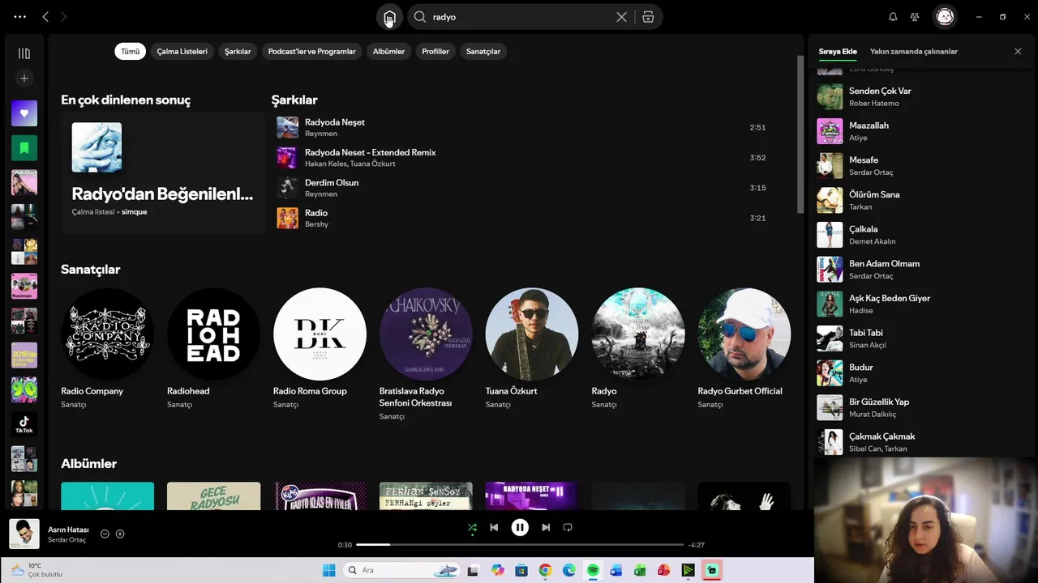Select the Şarkılar filter

point(238,51)
